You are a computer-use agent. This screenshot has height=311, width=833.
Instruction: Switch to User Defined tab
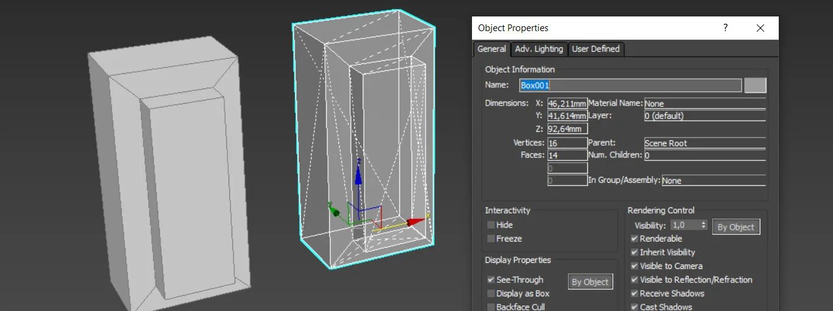pos(596,49)
